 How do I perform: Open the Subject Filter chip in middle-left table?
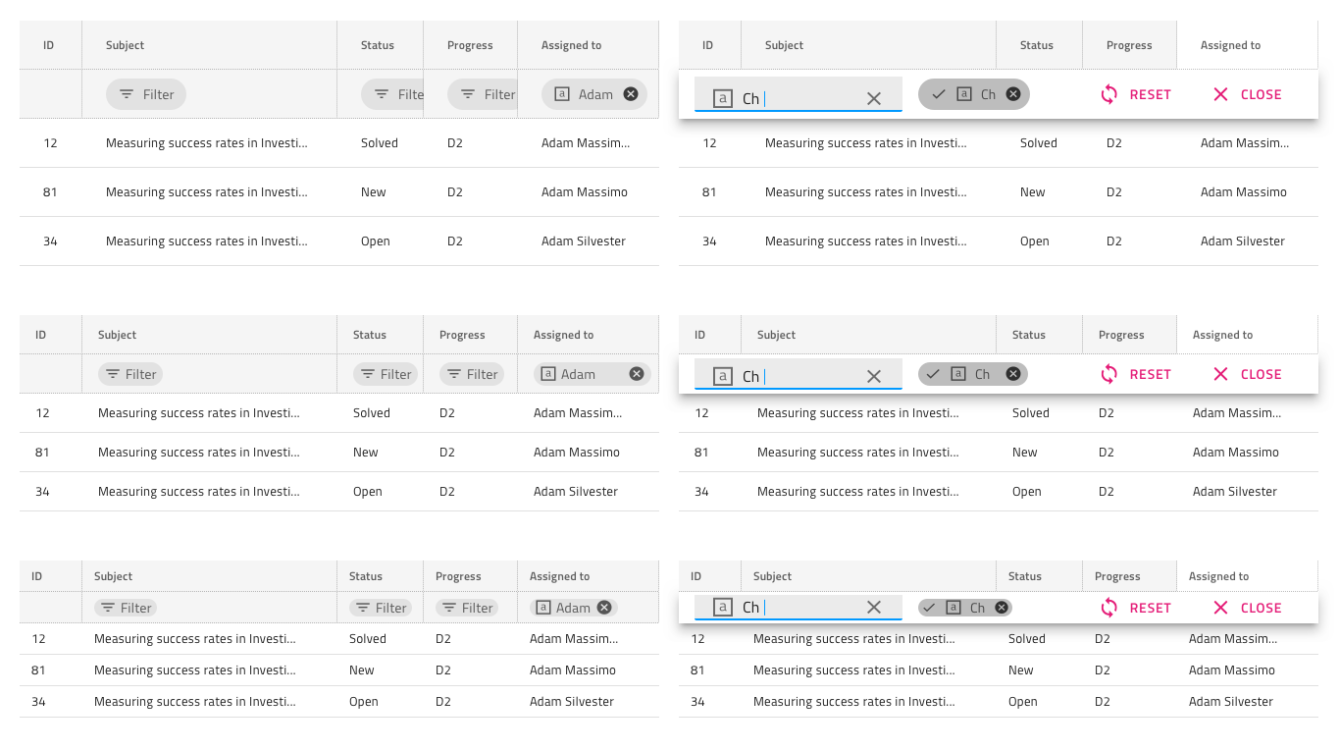point(130,374)
